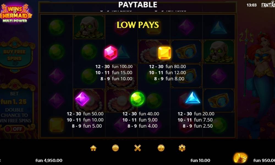
Task: Click the Buy Free Spins button
Action: click(x=15, y=55)
